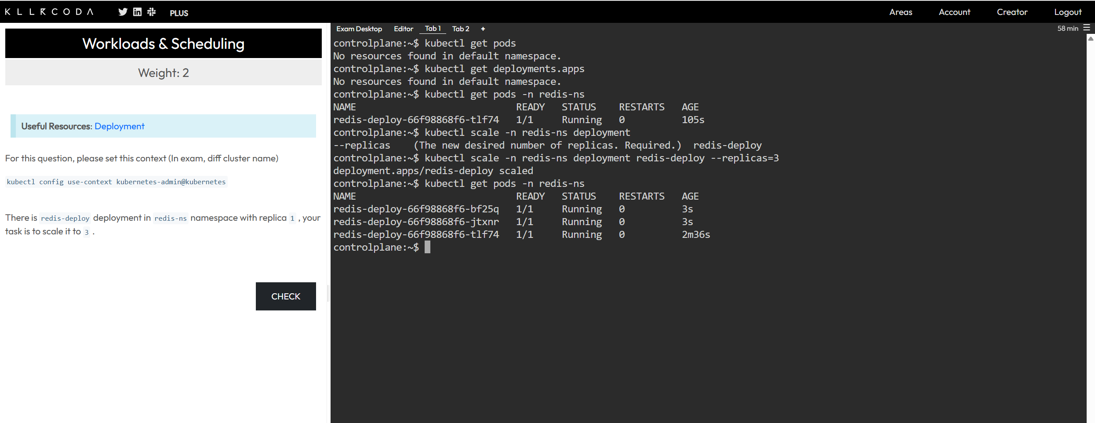Image resolution: width=1095 pixels, height=423 pixels.
Task: Open the Deployment resource link
Action: pos(119,126)
